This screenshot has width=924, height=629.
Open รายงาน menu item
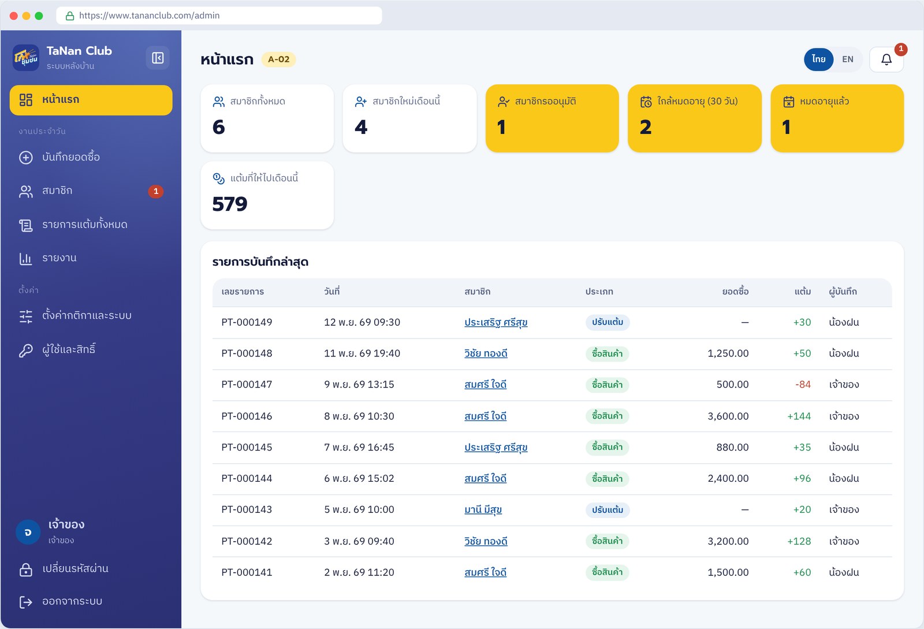(x=91, y=258)
